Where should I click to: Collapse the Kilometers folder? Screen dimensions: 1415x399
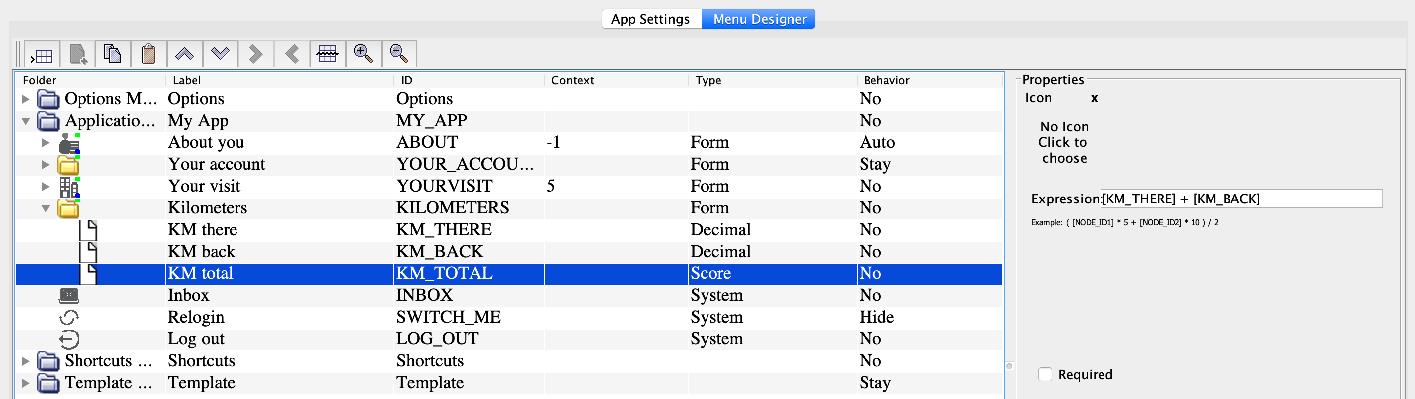(x=46, y=208)
